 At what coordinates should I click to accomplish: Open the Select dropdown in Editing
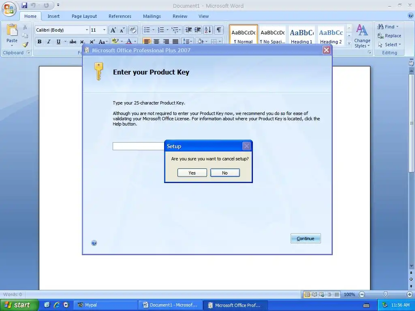click(x=389, y=45)
